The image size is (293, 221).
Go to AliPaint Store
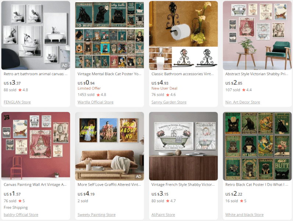tap(163, 215)
